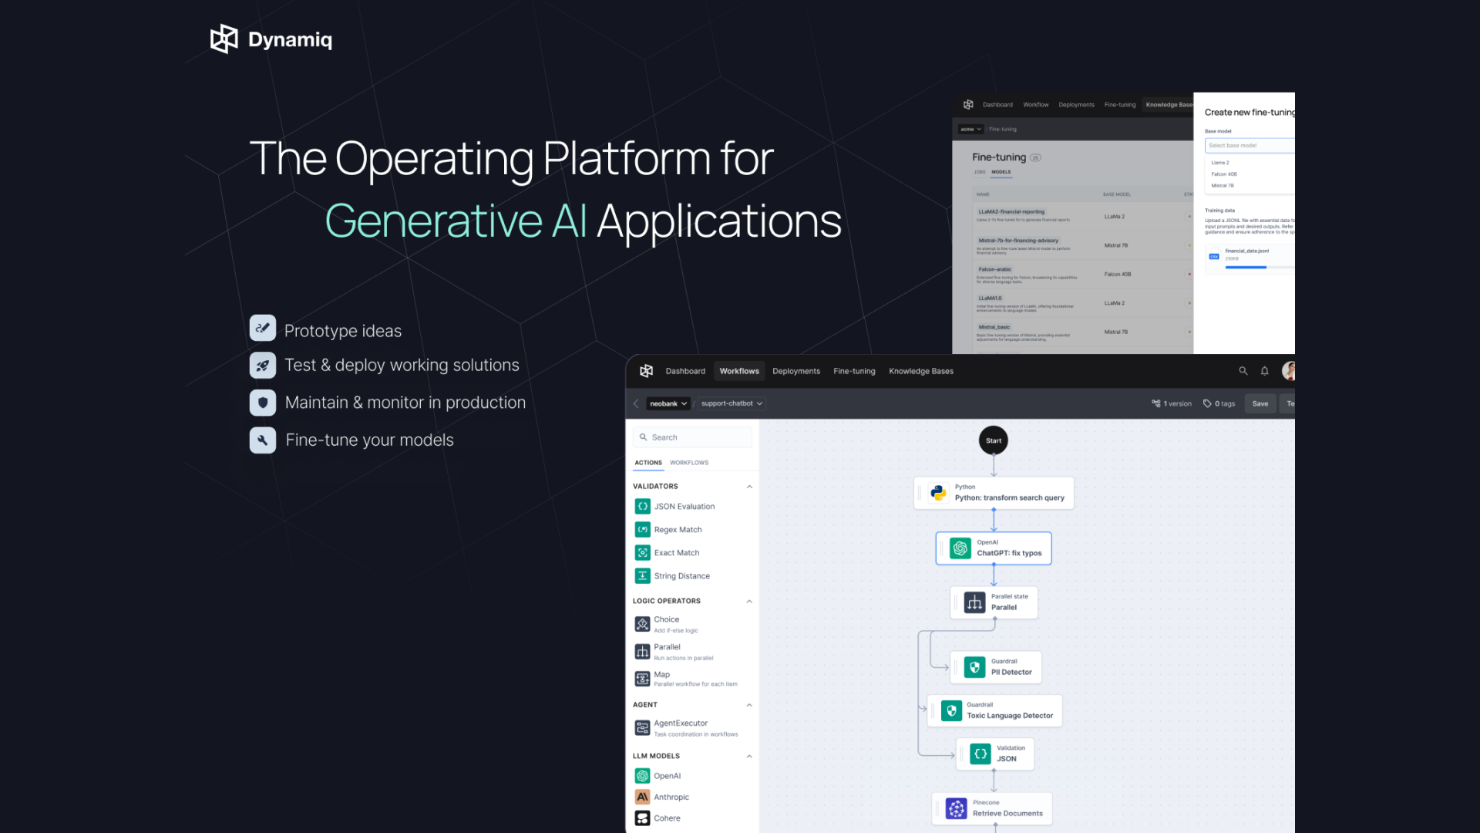Collapse the AGENT section
This screenshot has width=1480, height=833.
[x=749, y=705]
